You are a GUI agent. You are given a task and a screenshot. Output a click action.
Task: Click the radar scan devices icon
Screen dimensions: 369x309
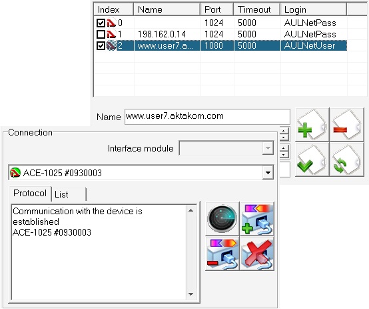[222, 219]
